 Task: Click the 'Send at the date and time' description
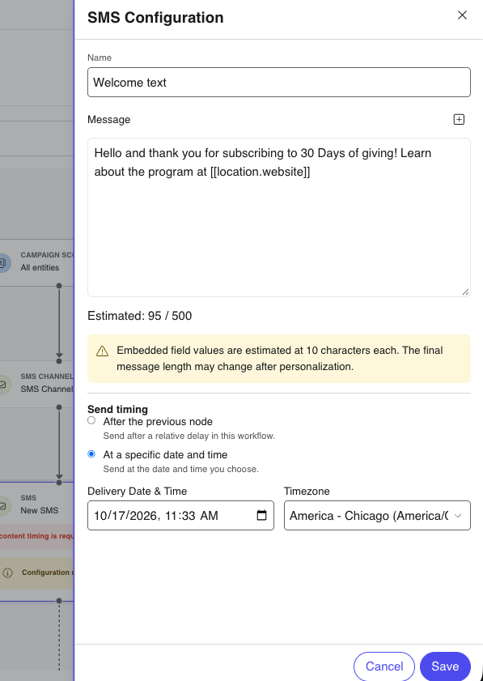(x=181, y=469)
